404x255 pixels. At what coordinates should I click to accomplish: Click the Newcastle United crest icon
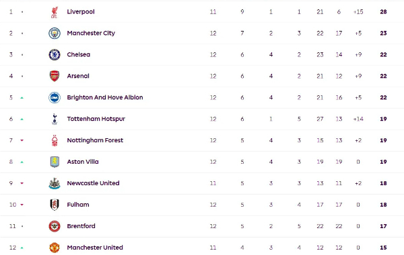tap(55, 183)
